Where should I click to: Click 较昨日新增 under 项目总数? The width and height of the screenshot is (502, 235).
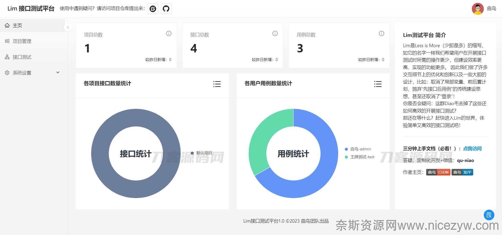pyautogui.click(x=158, y=60)
